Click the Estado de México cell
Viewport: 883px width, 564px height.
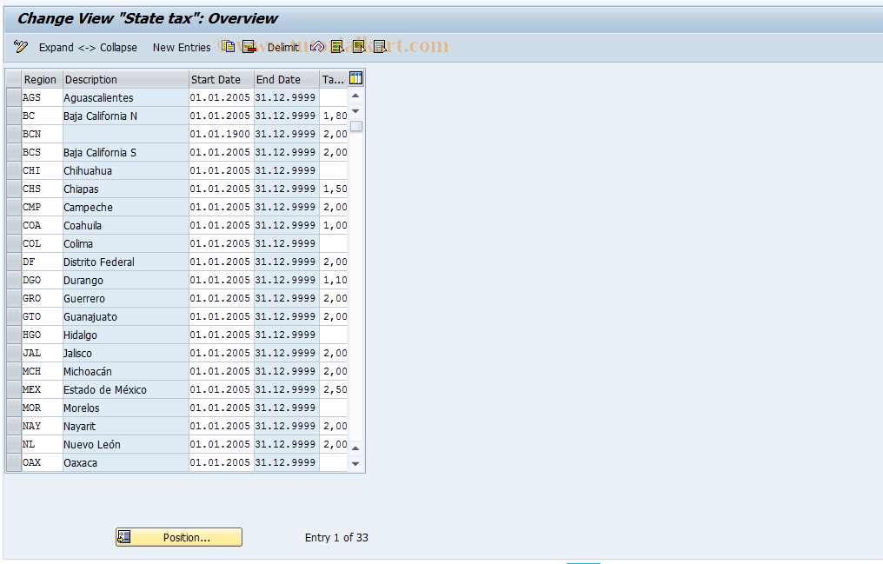[125, 389]
